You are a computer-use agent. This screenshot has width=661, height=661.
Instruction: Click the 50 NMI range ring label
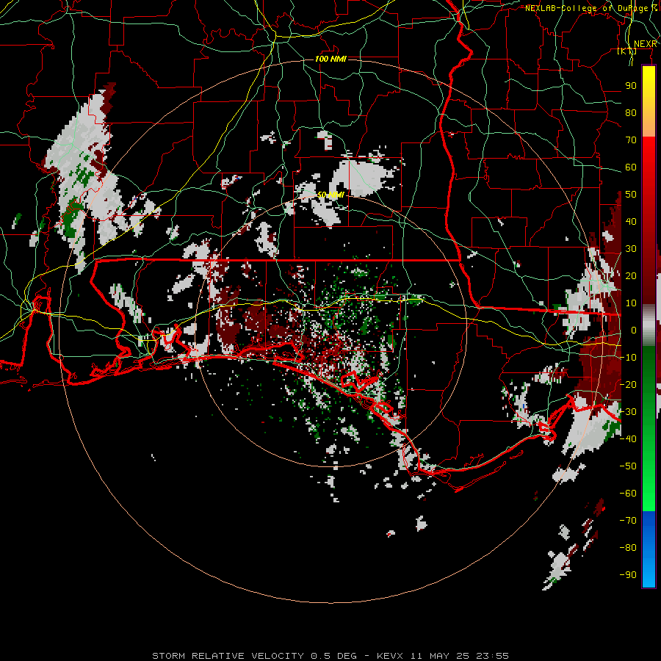click(331, 195)
